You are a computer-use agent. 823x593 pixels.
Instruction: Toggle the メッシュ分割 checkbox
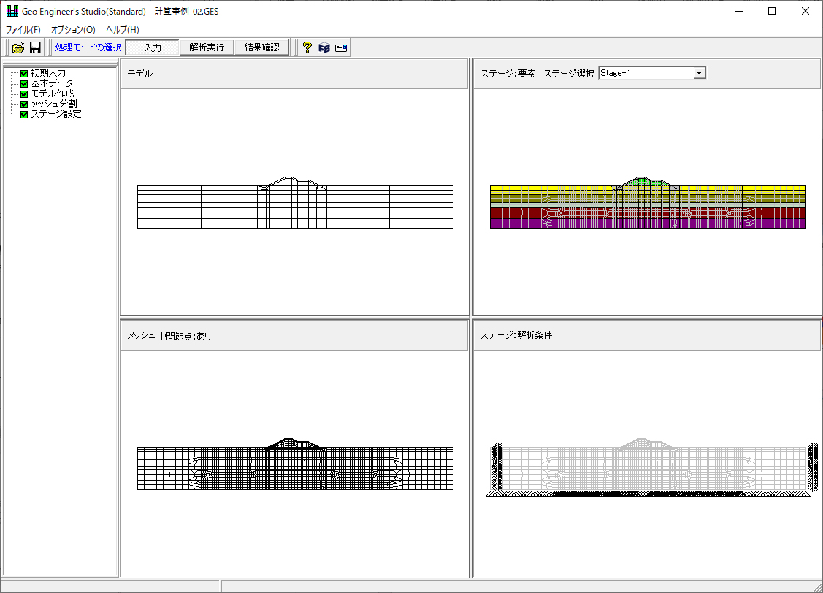pos(24,104)
